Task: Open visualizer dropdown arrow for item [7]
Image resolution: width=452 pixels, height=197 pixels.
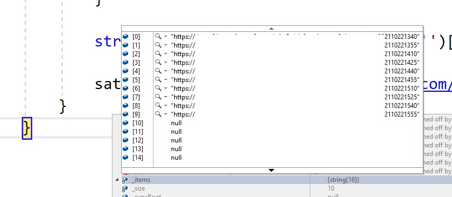Action: 166,97
